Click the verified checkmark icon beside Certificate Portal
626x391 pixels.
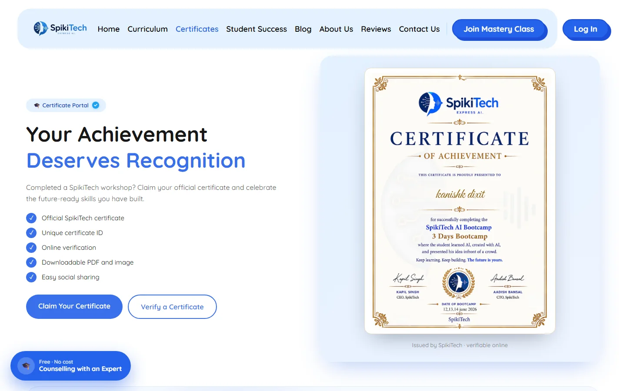96,105
